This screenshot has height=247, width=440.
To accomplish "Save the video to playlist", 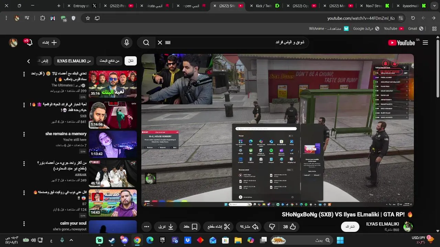I will pyautogui.click(x=190, y=227).
